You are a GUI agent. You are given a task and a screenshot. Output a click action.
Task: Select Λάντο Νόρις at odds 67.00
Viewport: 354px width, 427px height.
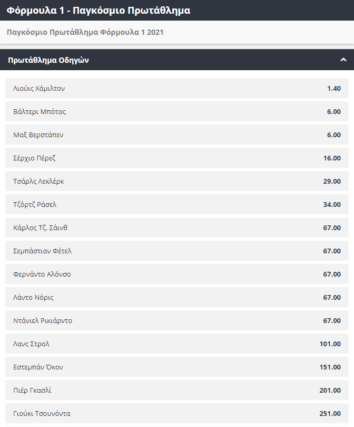(176, 298)
